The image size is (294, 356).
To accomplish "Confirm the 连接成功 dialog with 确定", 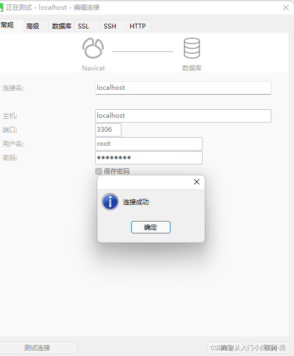I will coord(150,227).
